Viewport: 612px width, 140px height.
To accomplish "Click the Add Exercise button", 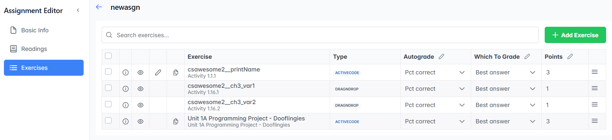I will [575, 35].
